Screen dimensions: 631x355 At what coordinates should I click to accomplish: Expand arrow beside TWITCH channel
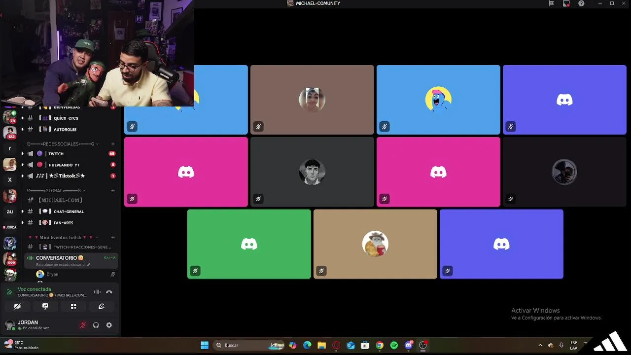pos(22,154)
